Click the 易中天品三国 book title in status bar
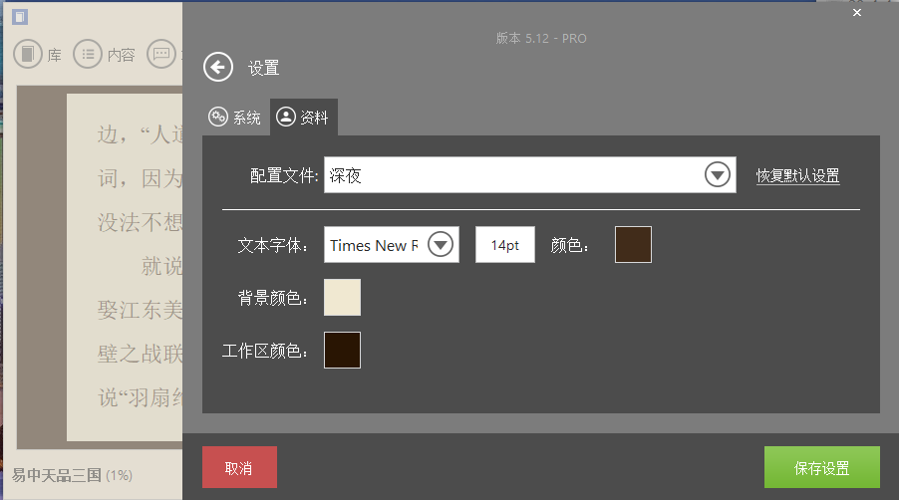 coord(56,475)
